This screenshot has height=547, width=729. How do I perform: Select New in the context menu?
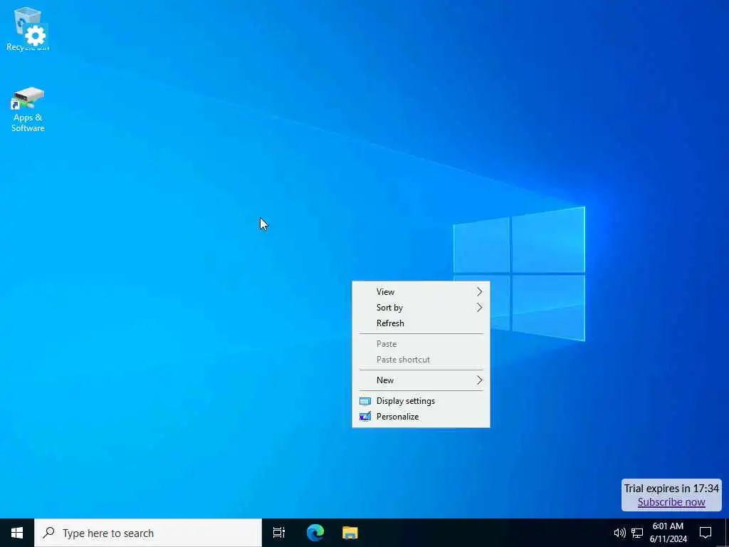[x=421, y=380]
